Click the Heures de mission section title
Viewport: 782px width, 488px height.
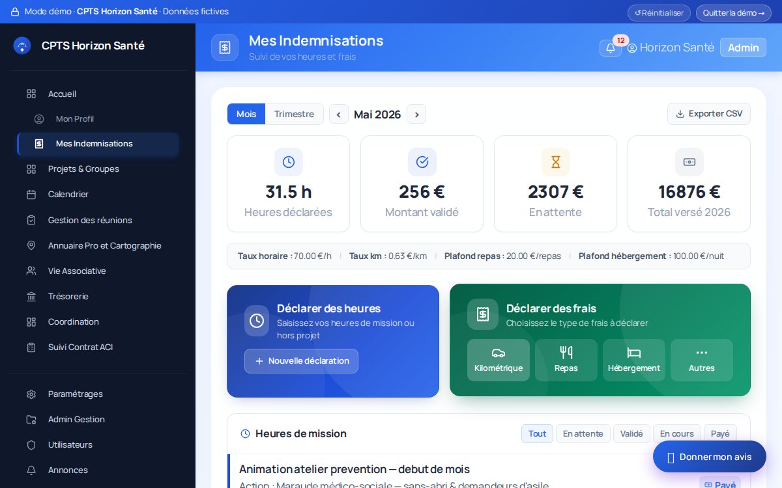click(301, 434)
